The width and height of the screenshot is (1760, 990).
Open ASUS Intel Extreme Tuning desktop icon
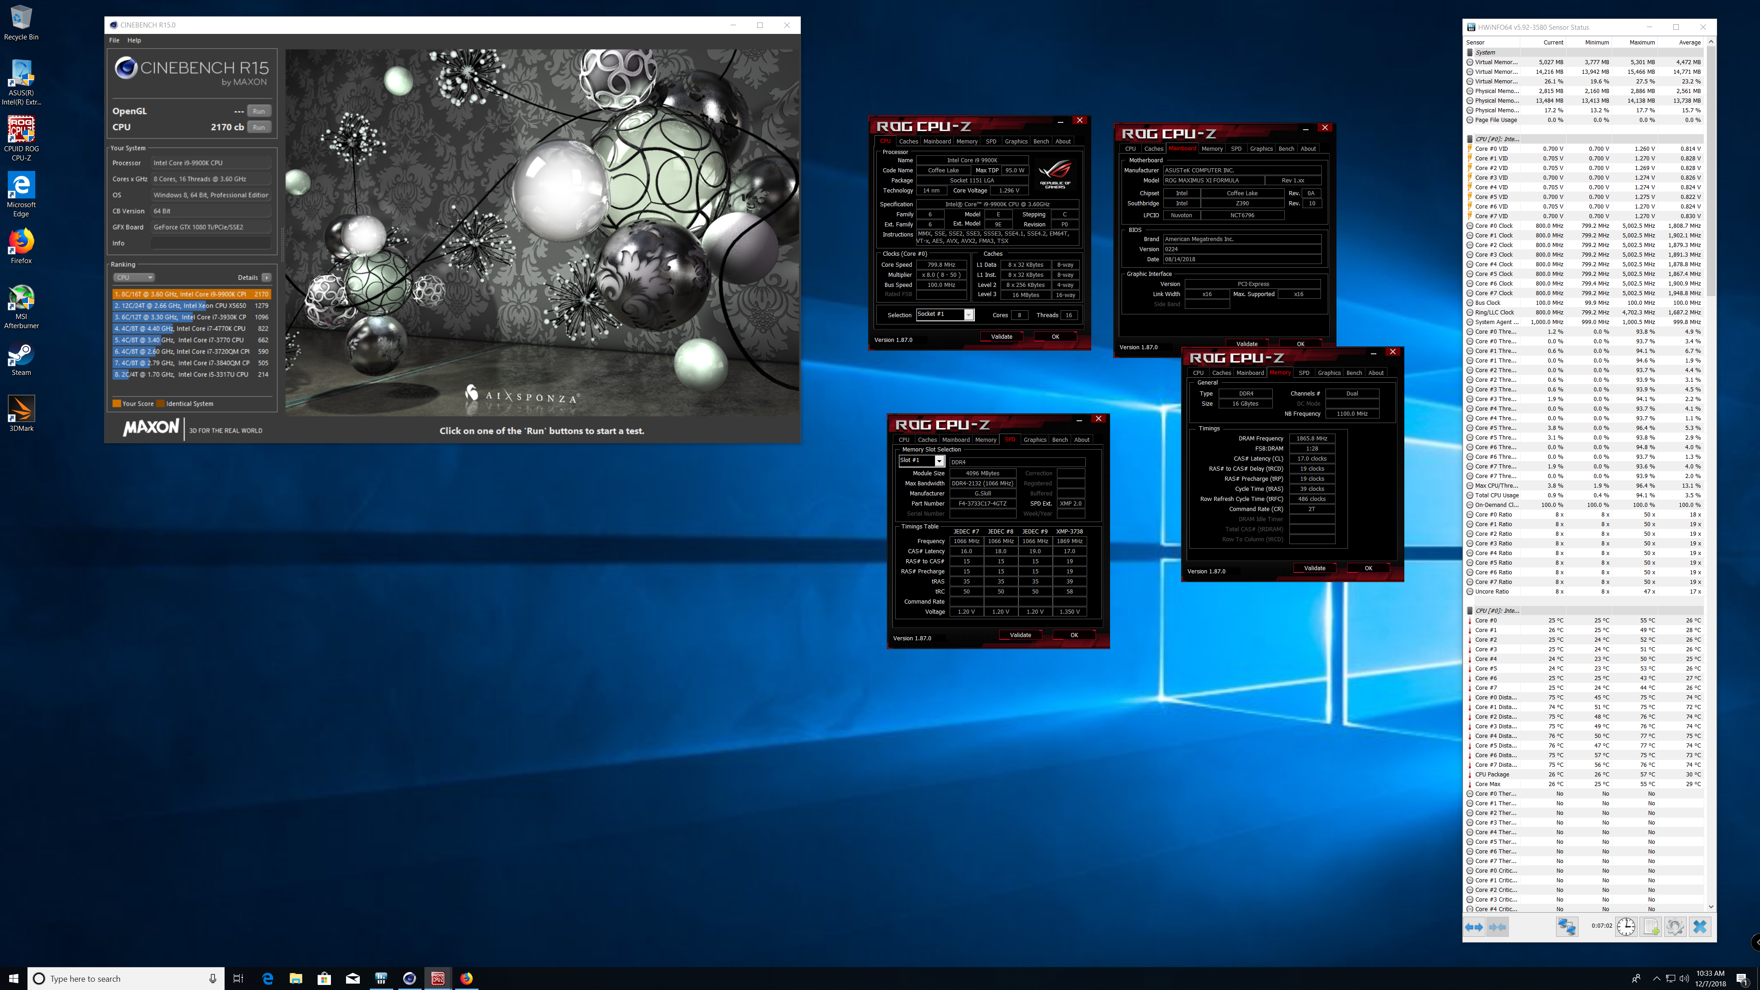[x=21, y=82]
